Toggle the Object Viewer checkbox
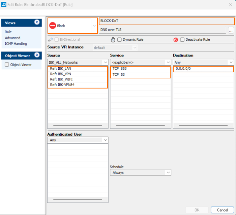 point(7,65)
